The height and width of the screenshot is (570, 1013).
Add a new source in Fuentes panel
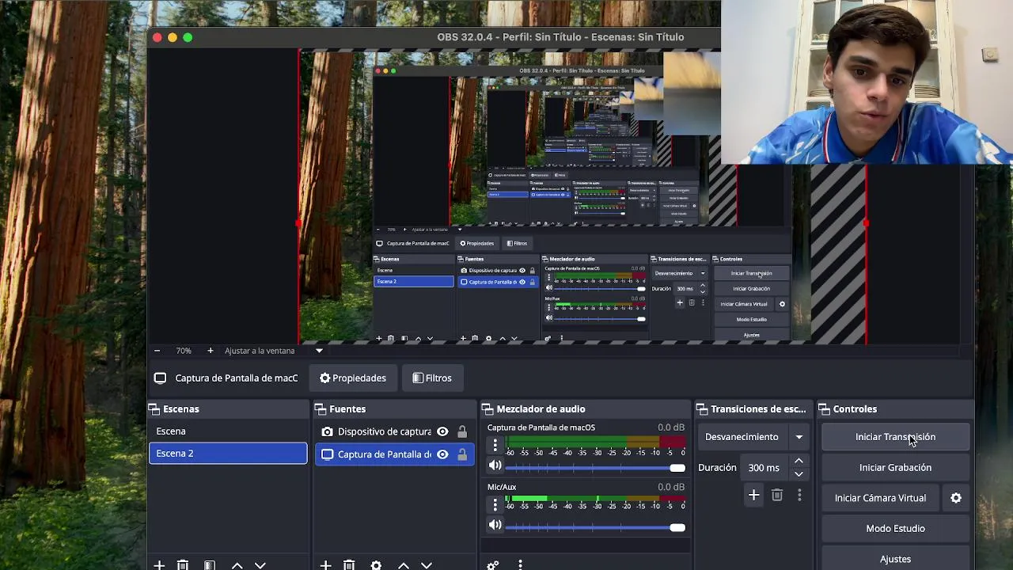click(325, 564)
